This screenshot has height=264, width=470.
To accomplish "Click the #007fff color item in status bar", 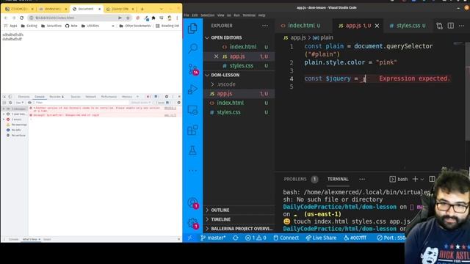I will [x=355, y=238].
